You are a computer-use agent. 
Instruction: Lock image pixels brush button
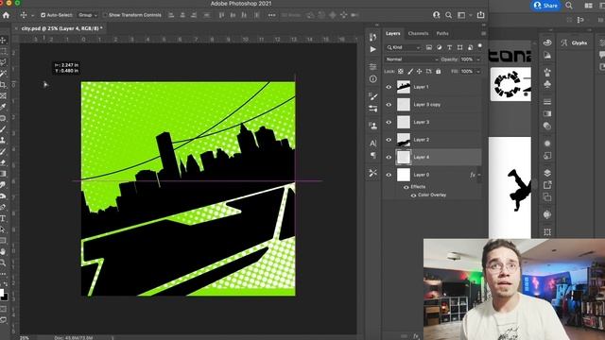click(x=410, y=72)
